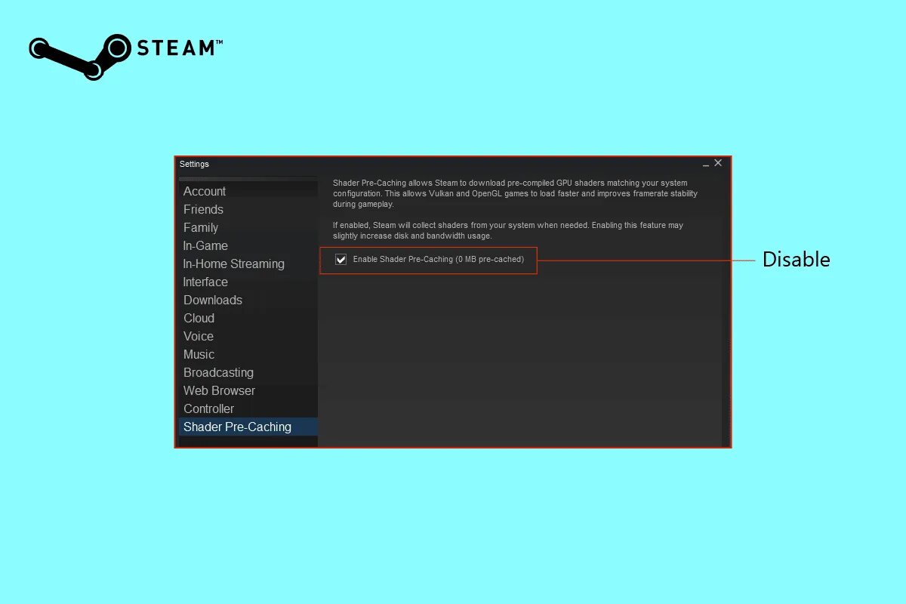Select the highlighted Shader Pre-Caching category
Viewport: 906px width, 604px height.
pos(248,427)
